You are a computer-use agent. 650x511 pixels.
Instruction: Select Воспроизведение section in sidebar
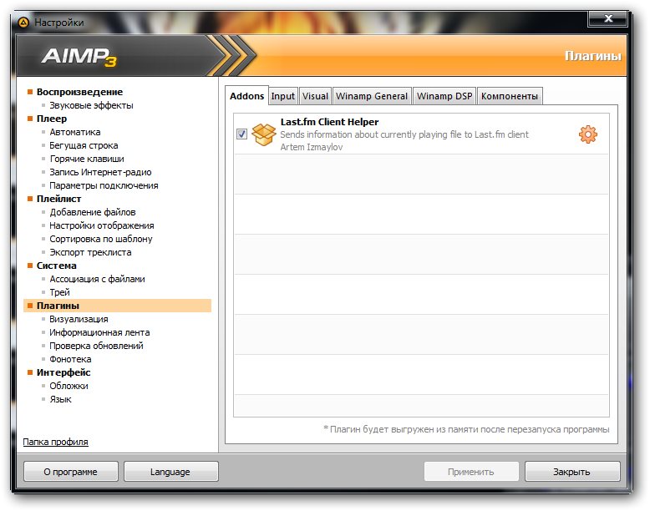point(79,92)
